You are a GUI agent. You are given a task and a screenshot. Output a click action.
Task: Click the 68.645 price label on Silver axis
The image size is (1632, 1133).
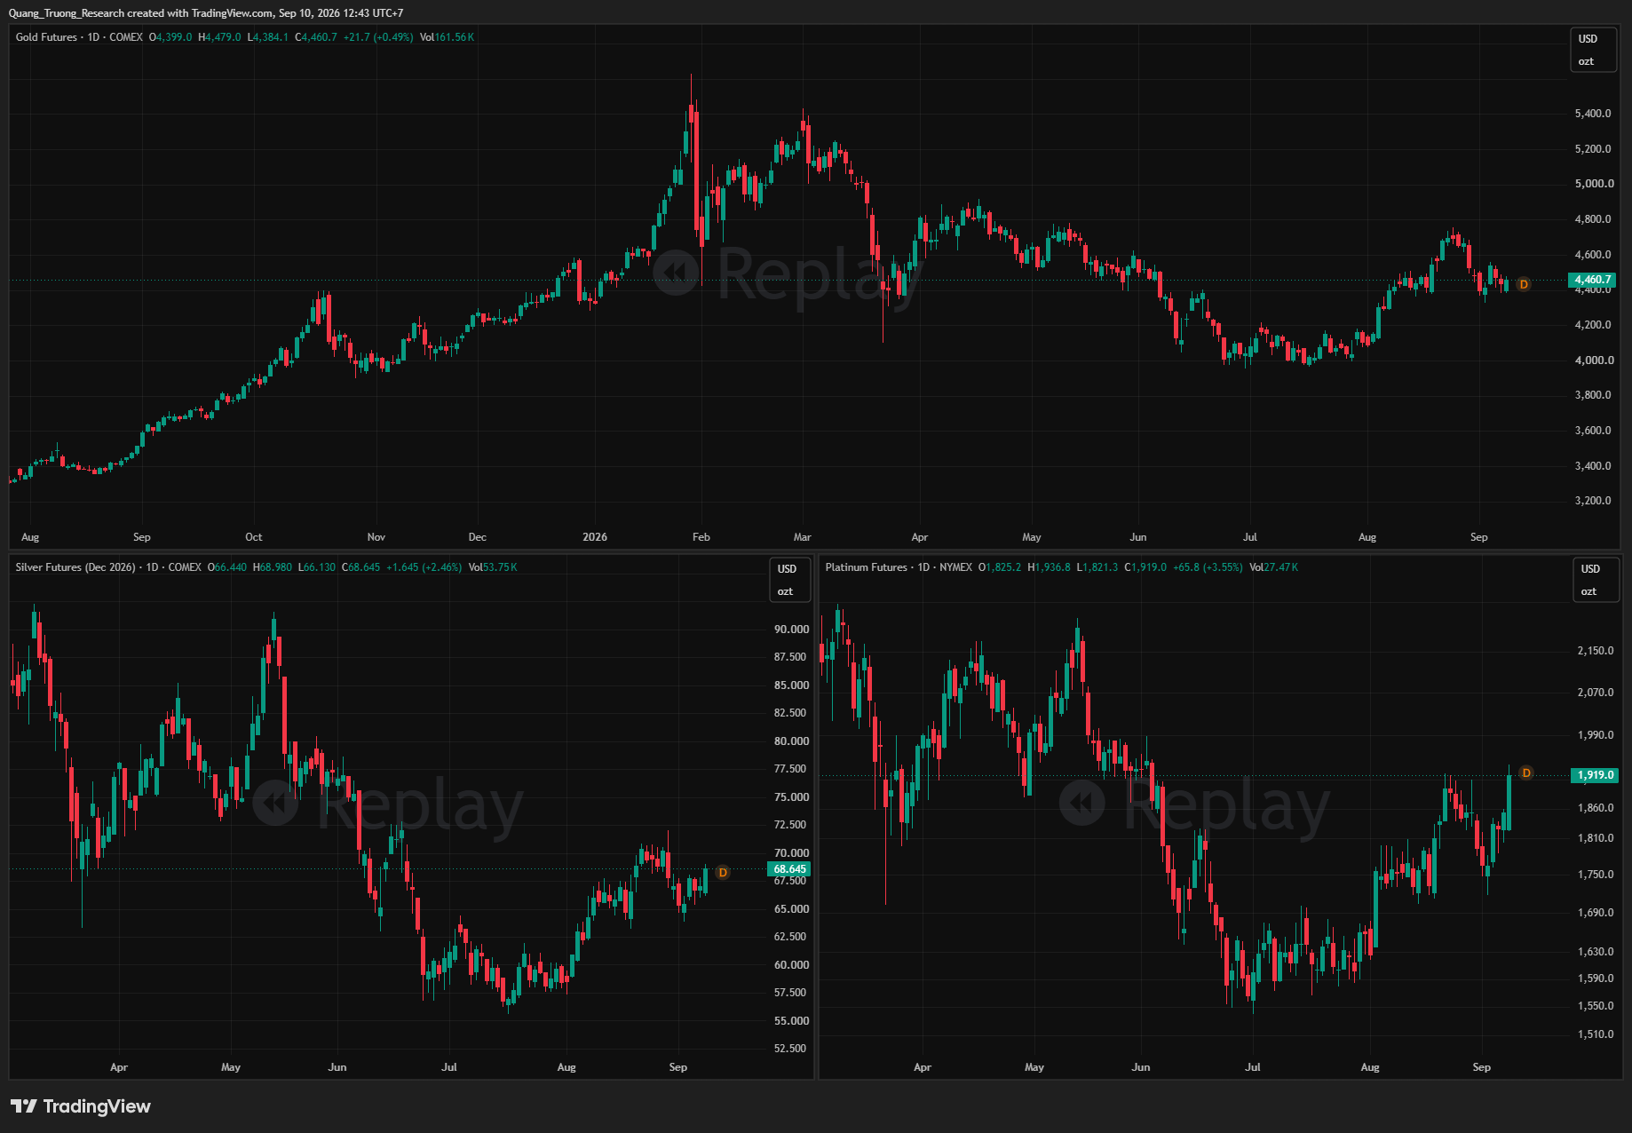[789, 869]
